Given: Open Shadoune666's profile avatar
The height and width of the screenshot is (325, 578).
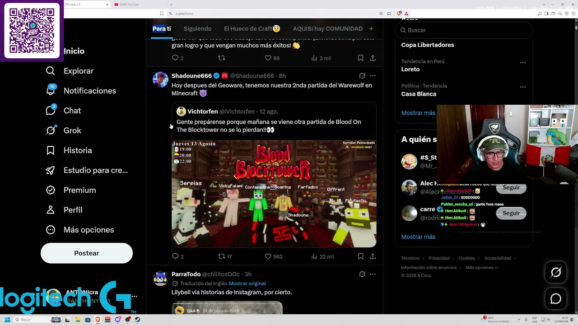Looking at the screenshot, I should (160, 80).
